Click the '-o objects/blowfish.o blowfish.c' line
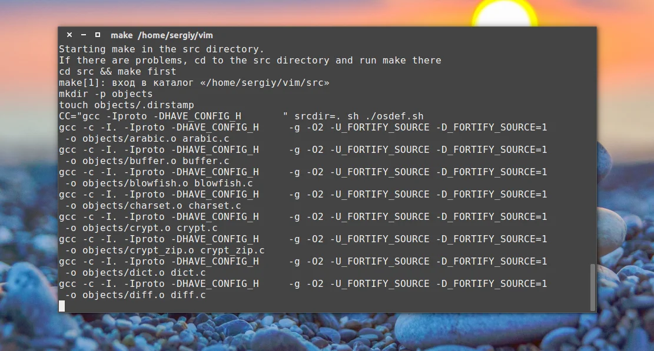The height and width of the screenshot is (351, 654). (159, 183)
